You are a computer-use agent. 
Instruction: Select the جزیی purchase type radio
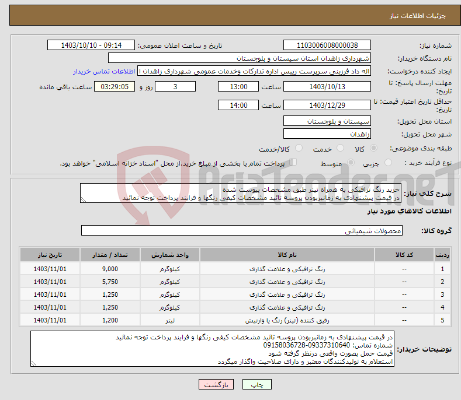click(x=388, y=162)
